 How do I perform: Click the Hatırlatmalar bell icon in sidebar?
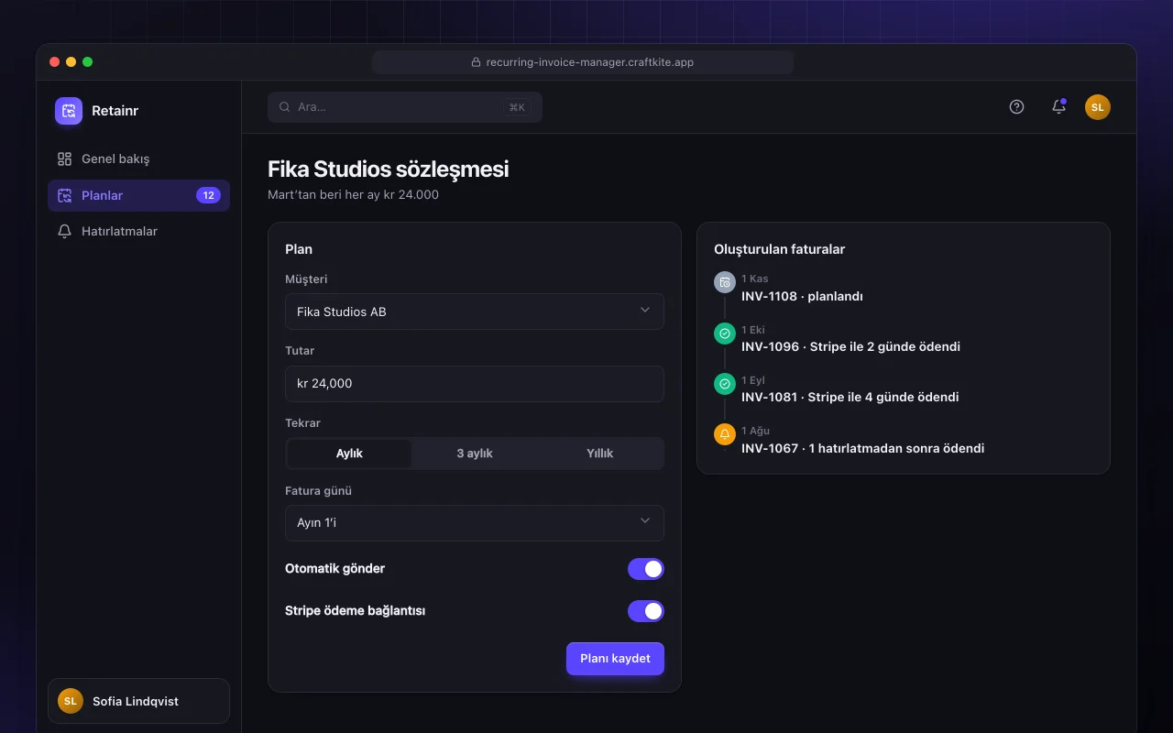tap(64, 231)
